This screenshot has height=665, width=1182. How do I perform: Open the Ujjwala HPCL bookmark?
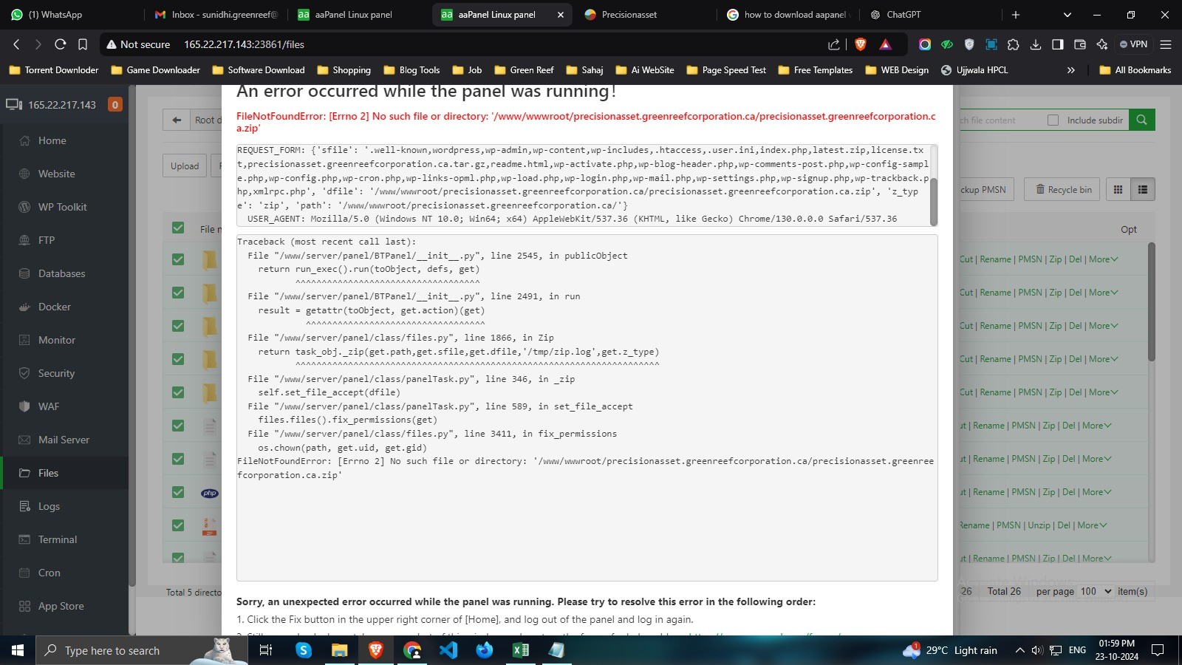click(974, 70)
